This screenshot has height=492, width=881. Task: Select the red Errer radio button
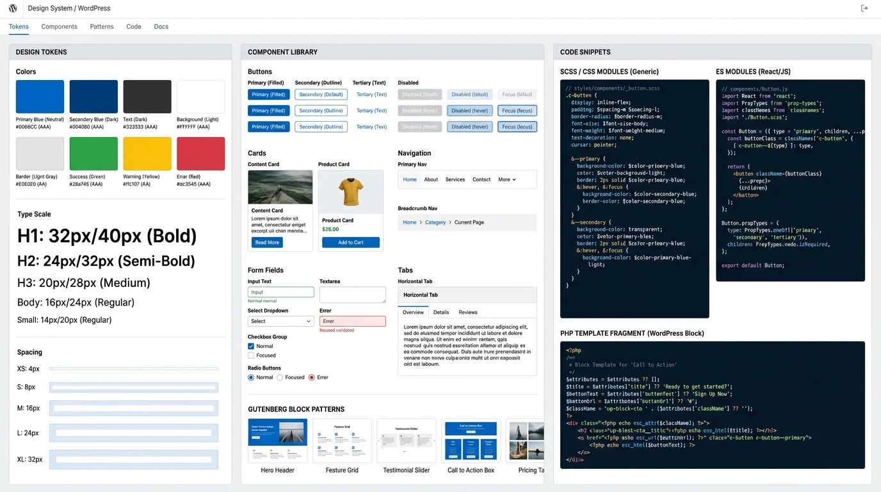tap(312, 377)
